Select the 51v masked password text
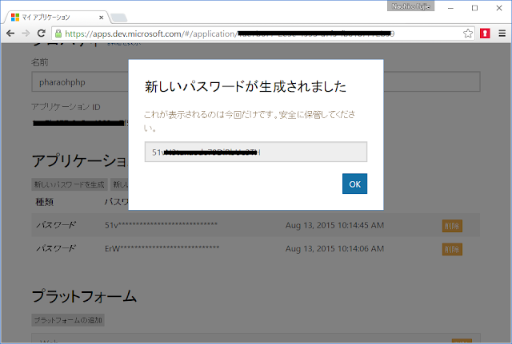 click(162, 225)
